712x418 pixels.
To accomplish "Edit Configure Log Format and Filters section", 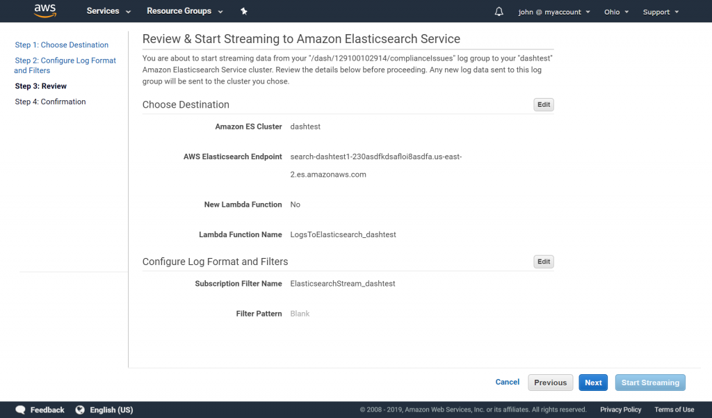I will click(544, 262).
